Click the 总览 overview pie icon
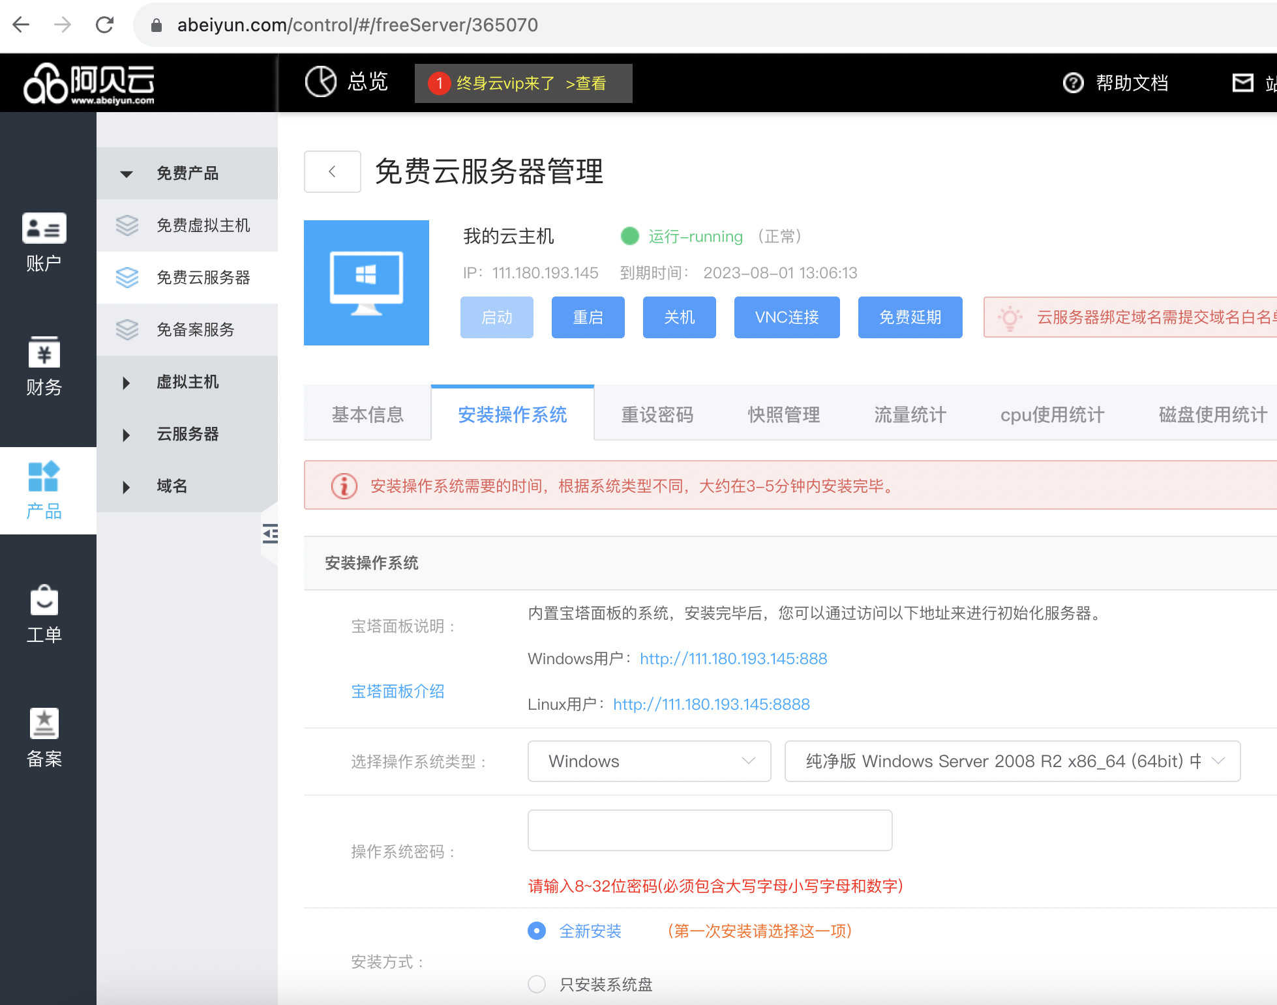 click(x=321, y=82)
